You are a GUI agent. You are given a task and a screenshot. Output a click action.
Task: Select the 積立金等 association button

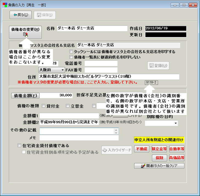tap(159, 149)
